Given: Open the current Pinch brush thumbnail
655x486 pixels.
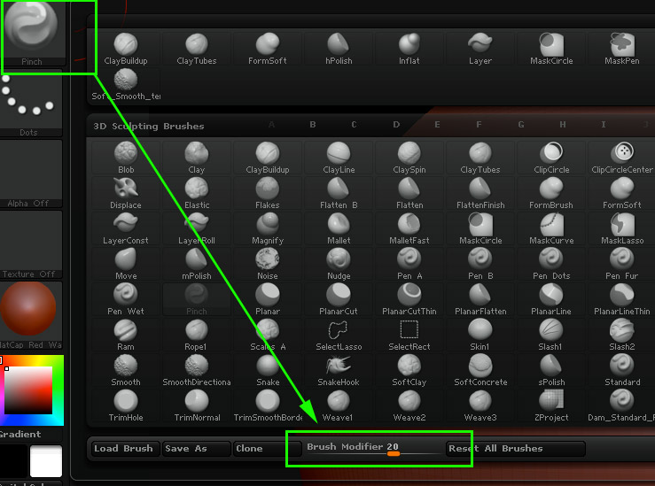Looking at the screenshot, I should click(32, 34).
